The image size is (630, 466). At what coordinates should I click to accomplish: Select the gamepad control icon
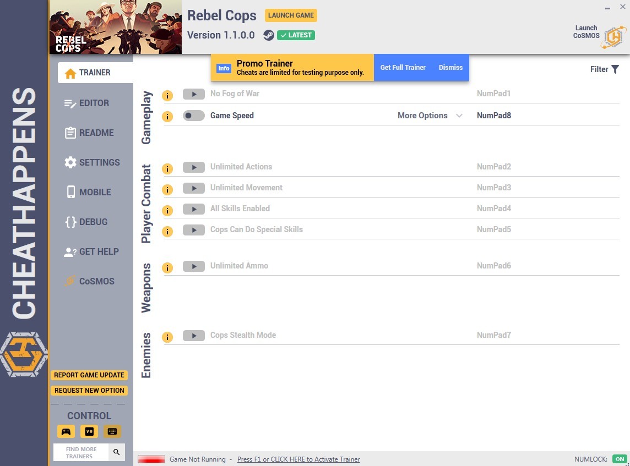coord(66,431)
